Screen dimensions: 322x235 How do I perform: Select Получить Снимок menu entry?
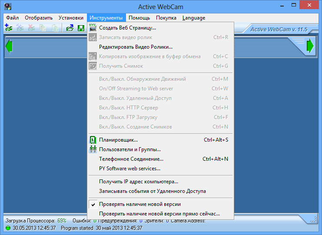click(x=161, y=66)
